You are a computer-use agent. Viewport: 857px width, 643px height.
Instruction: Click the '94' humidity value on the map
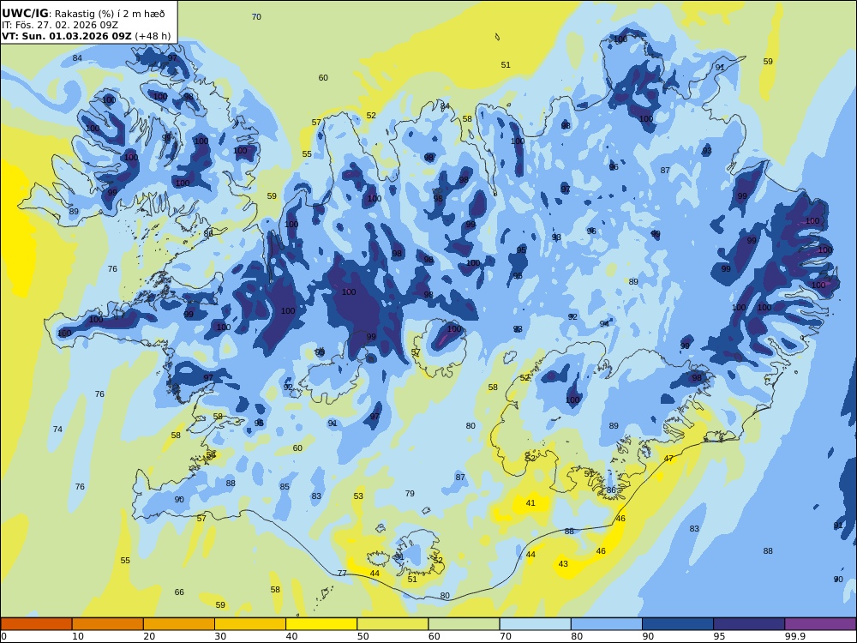[x=604, y=324]
